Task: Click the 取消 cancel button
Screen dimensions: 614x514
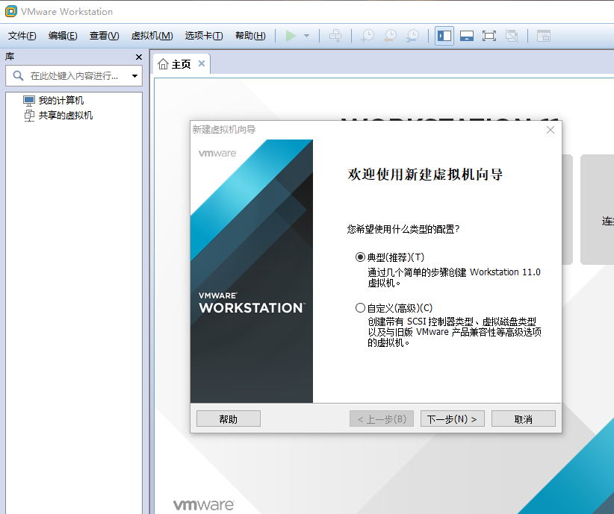Action: 523,419
